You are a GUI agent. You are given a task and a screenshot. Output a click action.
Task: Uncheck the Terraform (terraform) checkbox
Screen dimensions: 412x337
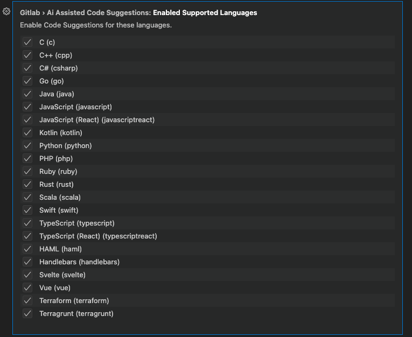27,300
